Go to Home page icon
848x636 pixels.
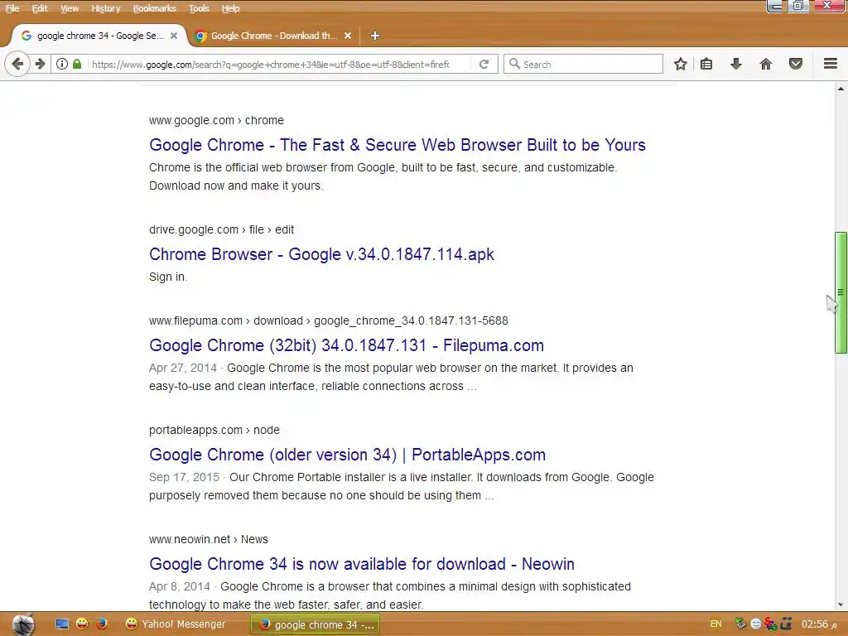tap(766, 64)
